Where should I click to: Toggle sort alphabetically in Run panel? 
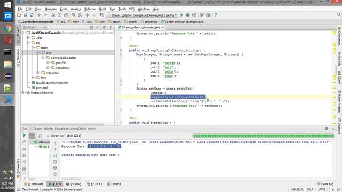click(x=40, y=135)
